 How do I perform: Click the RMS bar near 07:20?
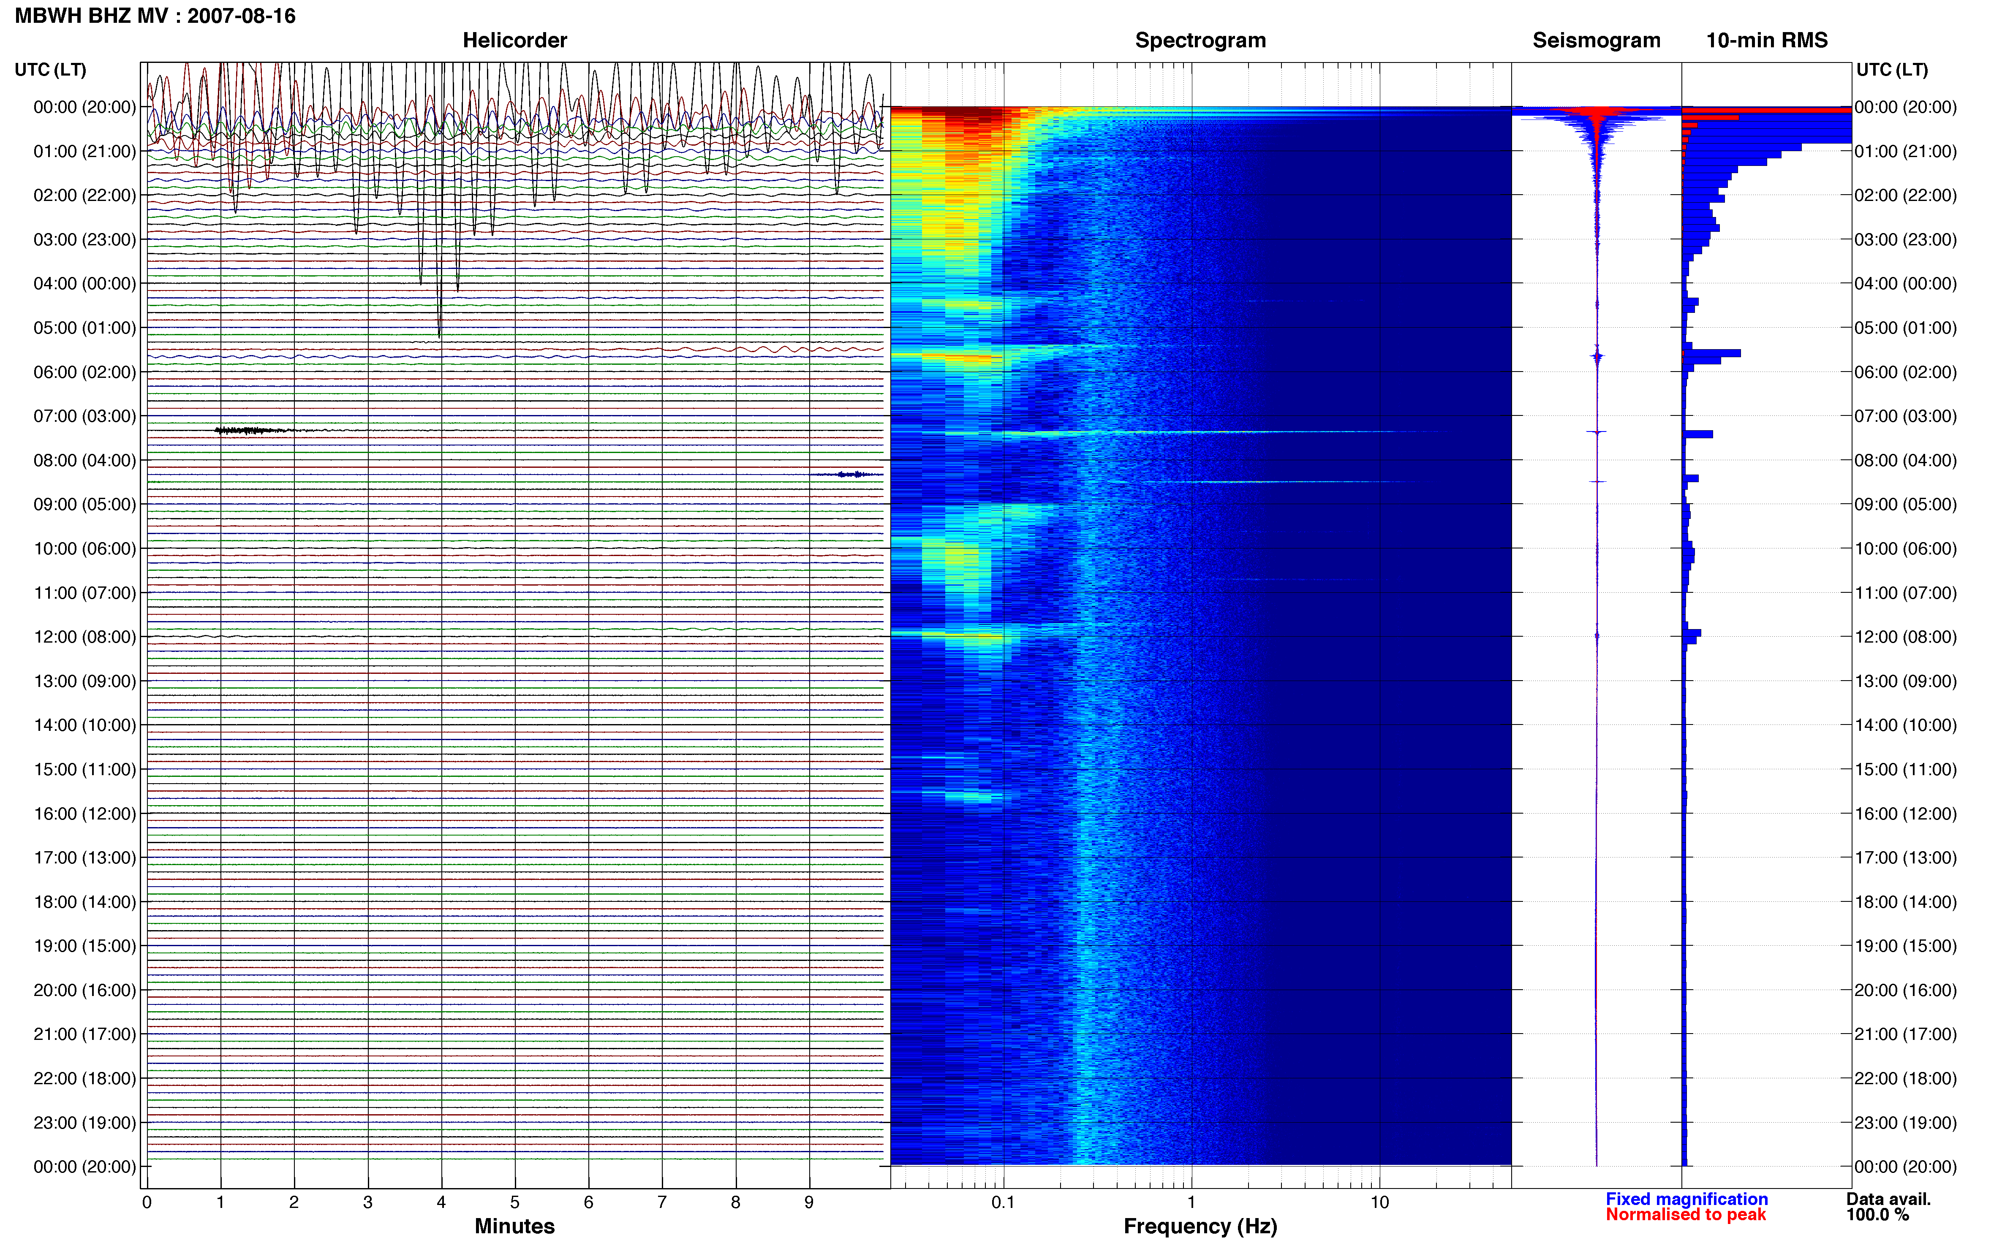tap(1697, 434)
